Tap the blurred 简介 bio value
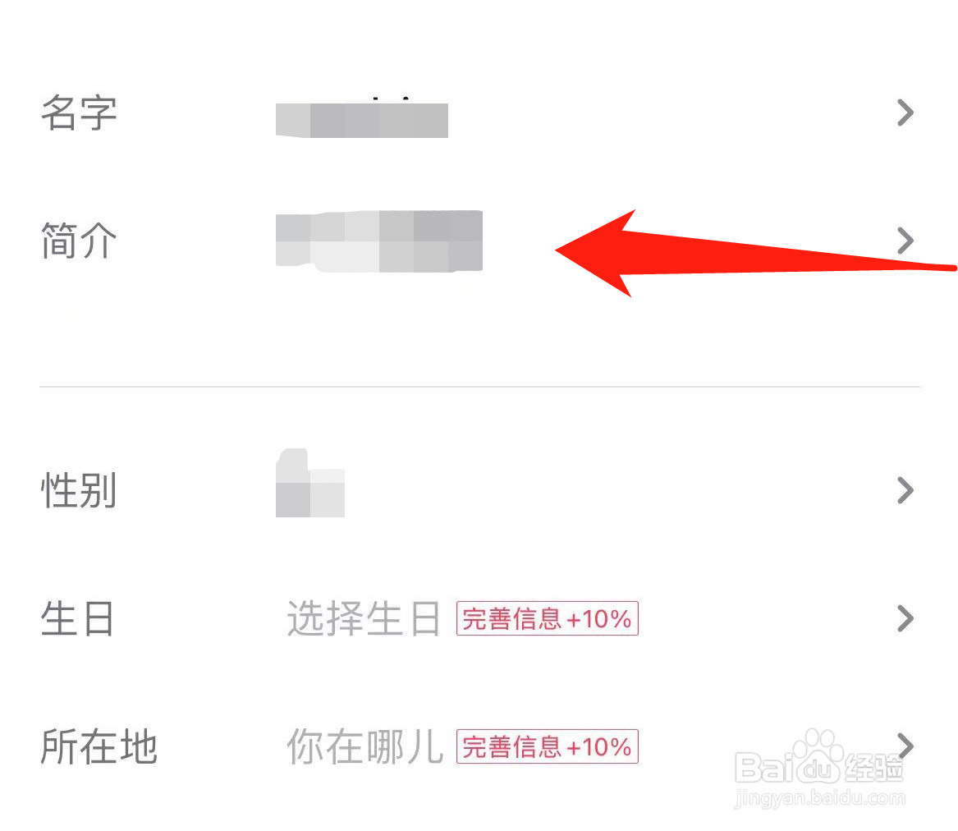 379,241
